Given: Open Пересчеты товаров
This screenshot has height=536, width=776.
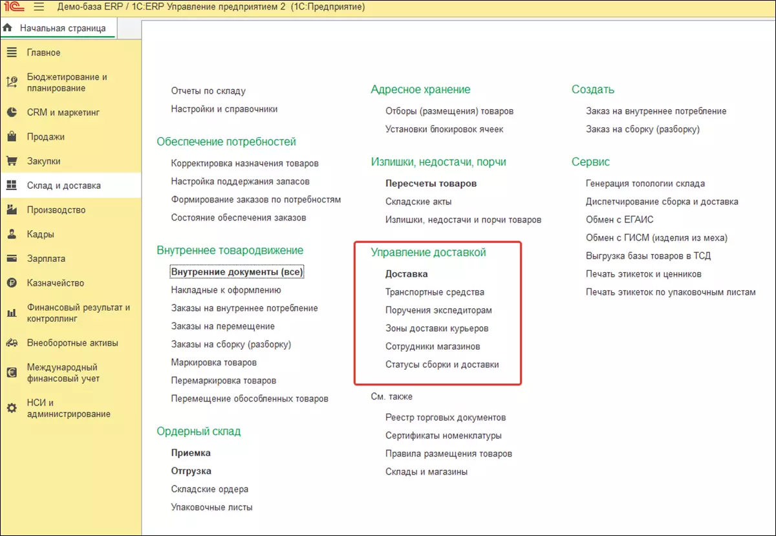Looking at the screenshot, I should point(431,184).
